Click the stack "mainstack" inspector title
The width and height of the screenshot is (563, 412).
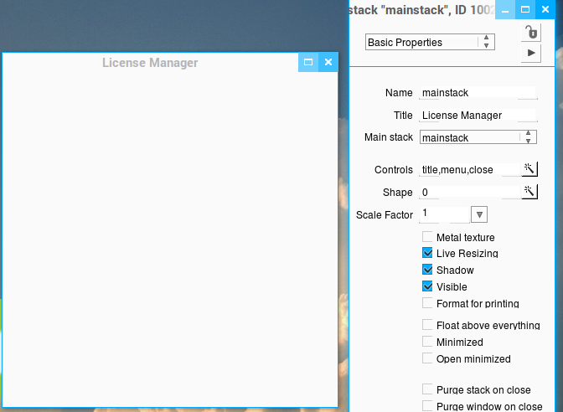(x=422, y=10)
